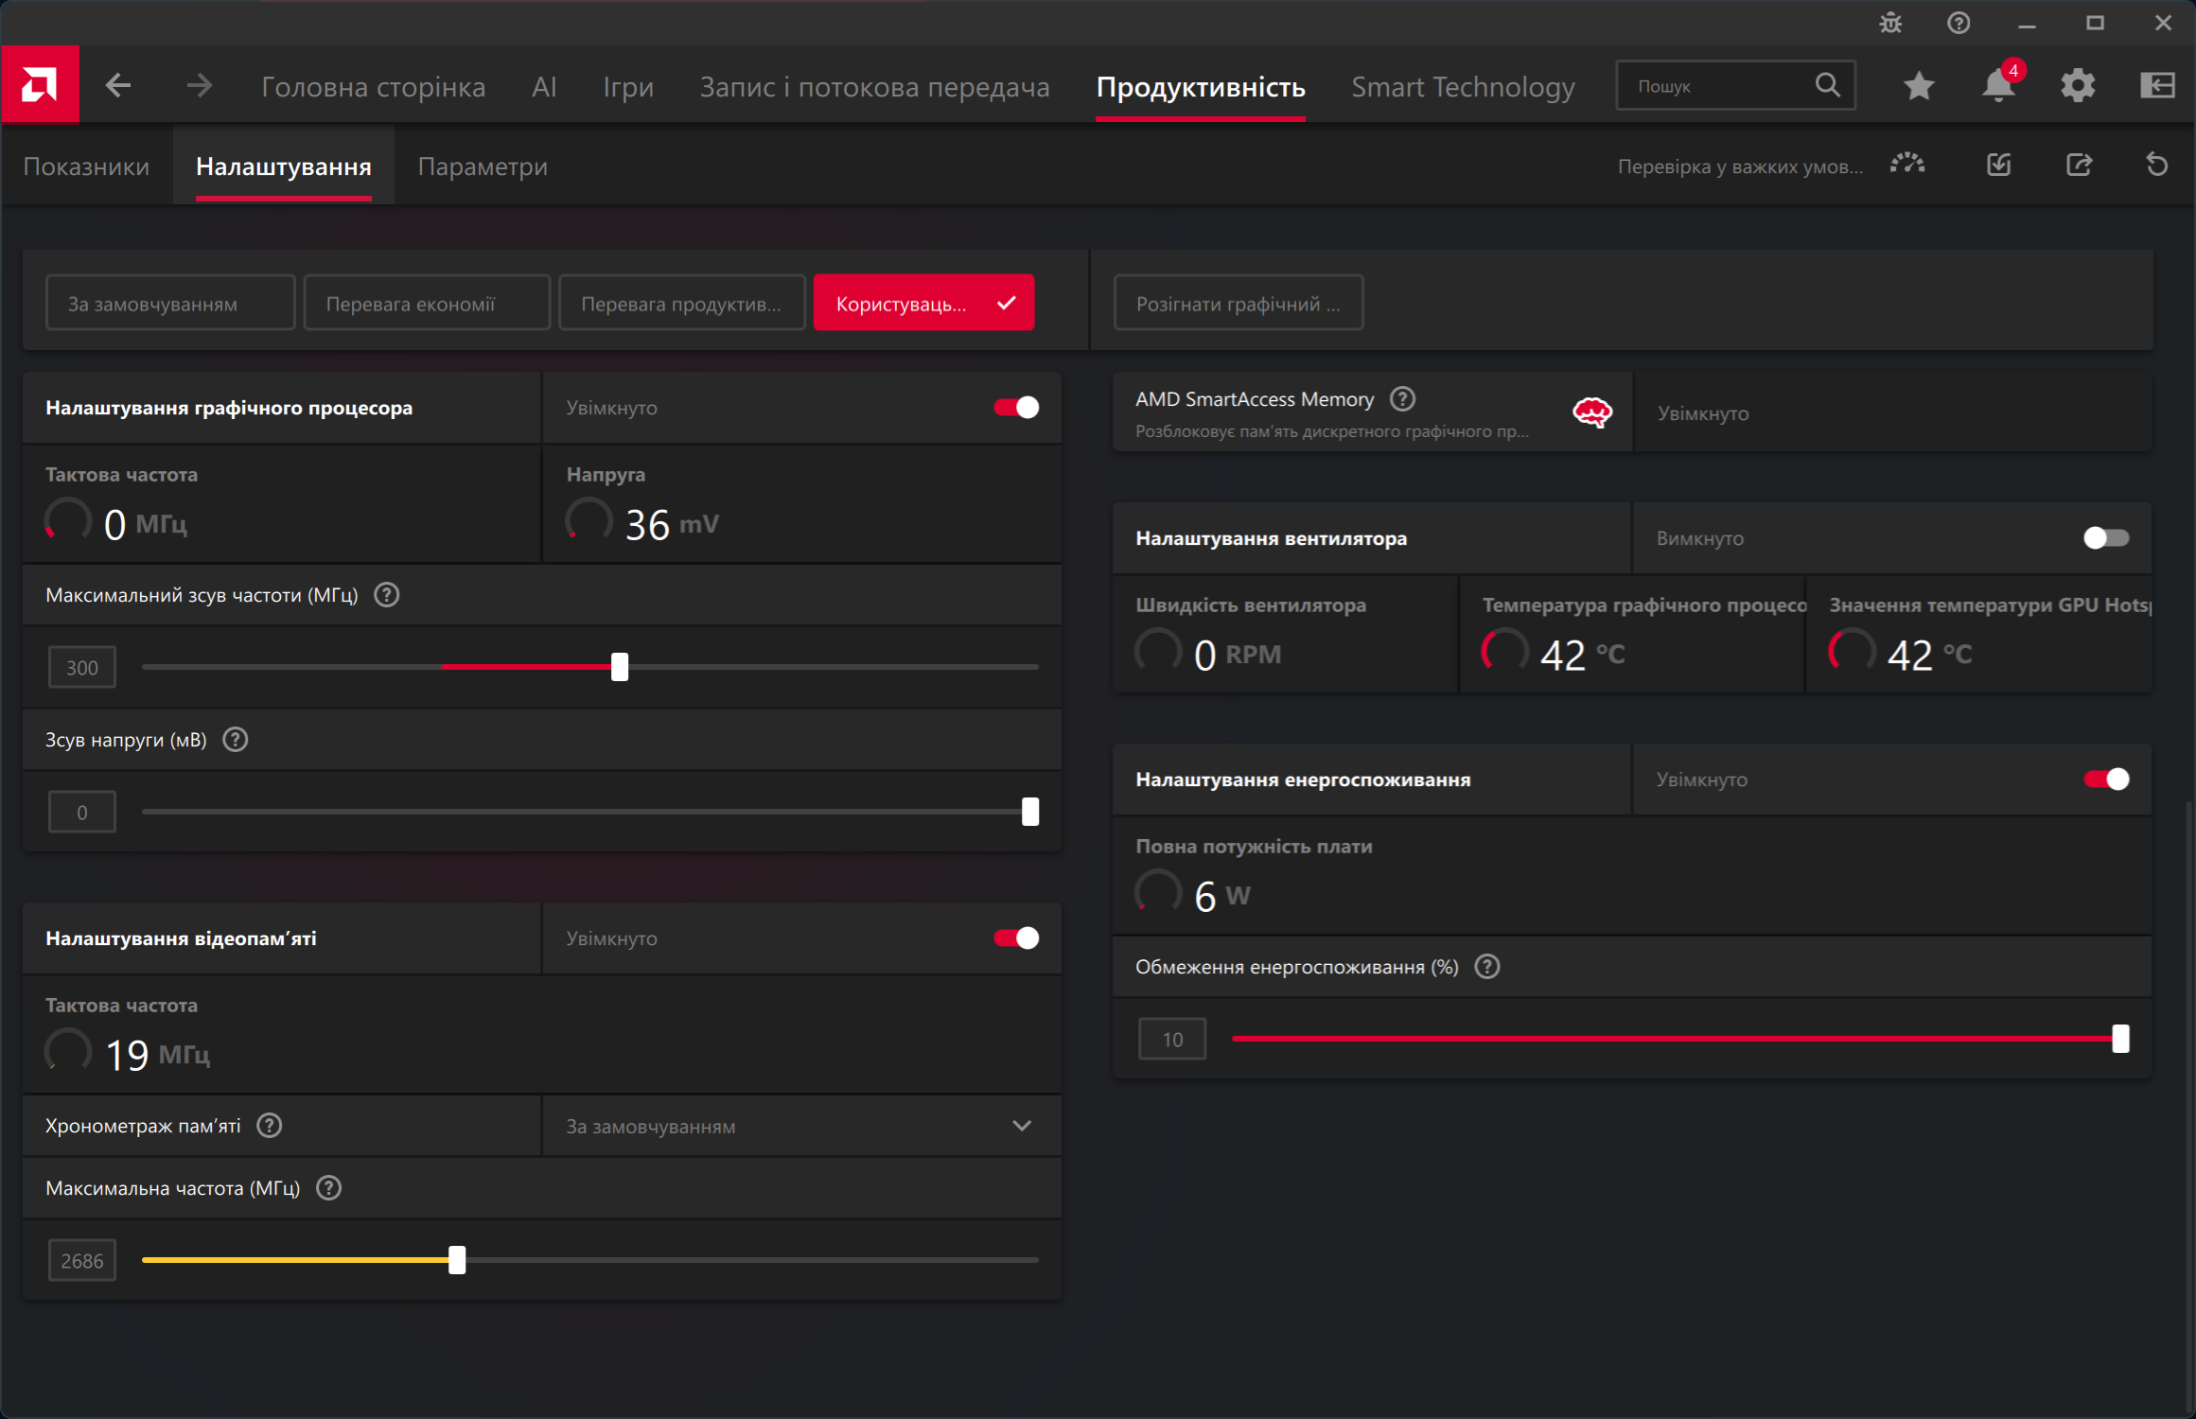Toggle video memory tuning (відеопам'яті) switch

(x=1016, y=938)
